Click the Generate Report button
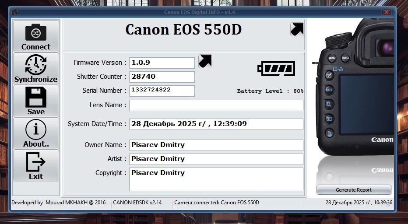The image size is (408, 224). tap(354, 190)
